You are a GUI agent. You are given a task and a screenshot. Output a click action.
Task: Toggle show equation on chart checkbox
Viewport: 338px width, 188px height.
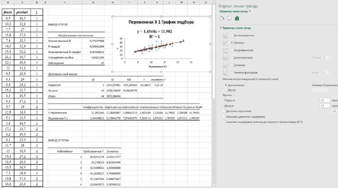224,117
